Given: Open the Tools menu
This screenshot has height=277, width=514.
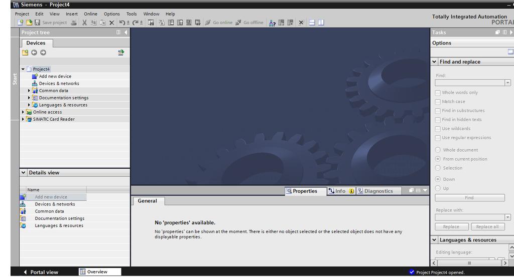Looking at the screenshot, I should 132,14.
